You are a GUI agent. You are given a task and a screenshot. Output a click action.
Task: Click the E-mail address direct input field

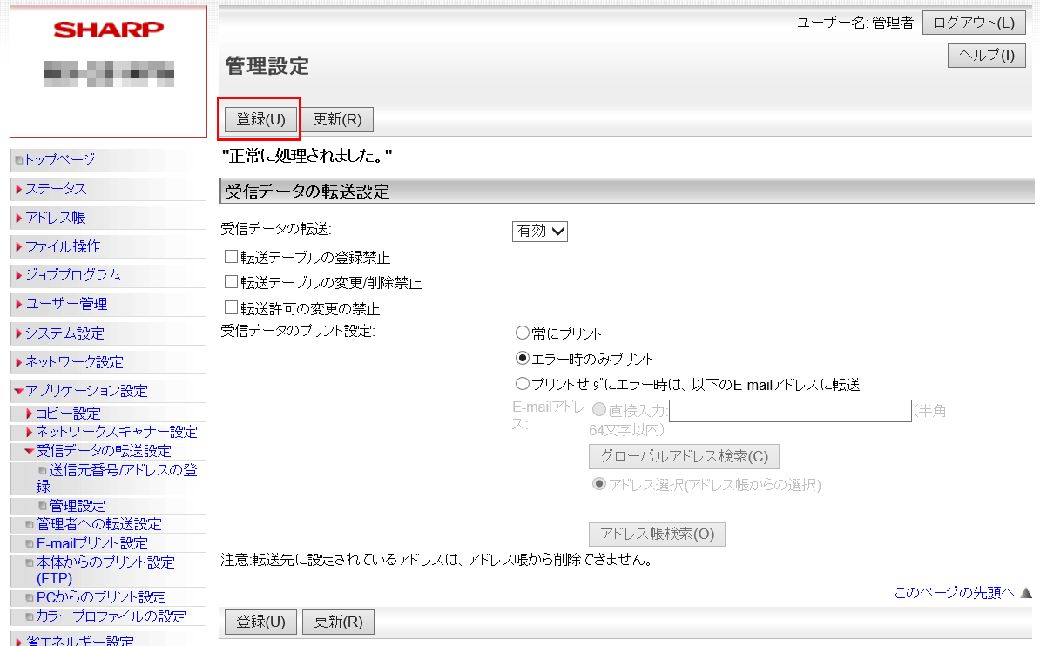pyautogui.click(x=790, y=411)
